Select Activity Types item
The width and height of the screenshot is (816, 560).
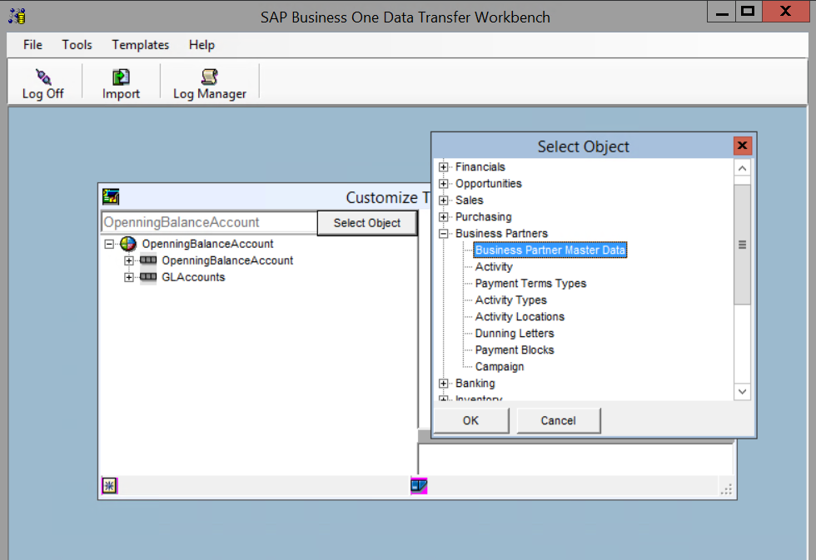click(x=511, y=300)
